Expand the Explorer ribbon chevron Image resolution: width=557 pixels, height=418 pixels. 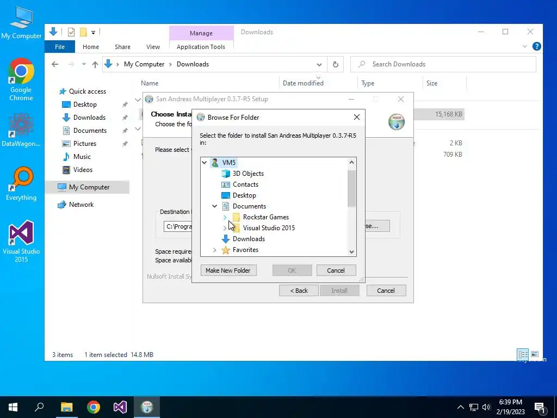coord(525,47)
